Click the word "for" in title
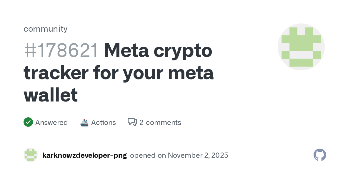 (106, 73)
